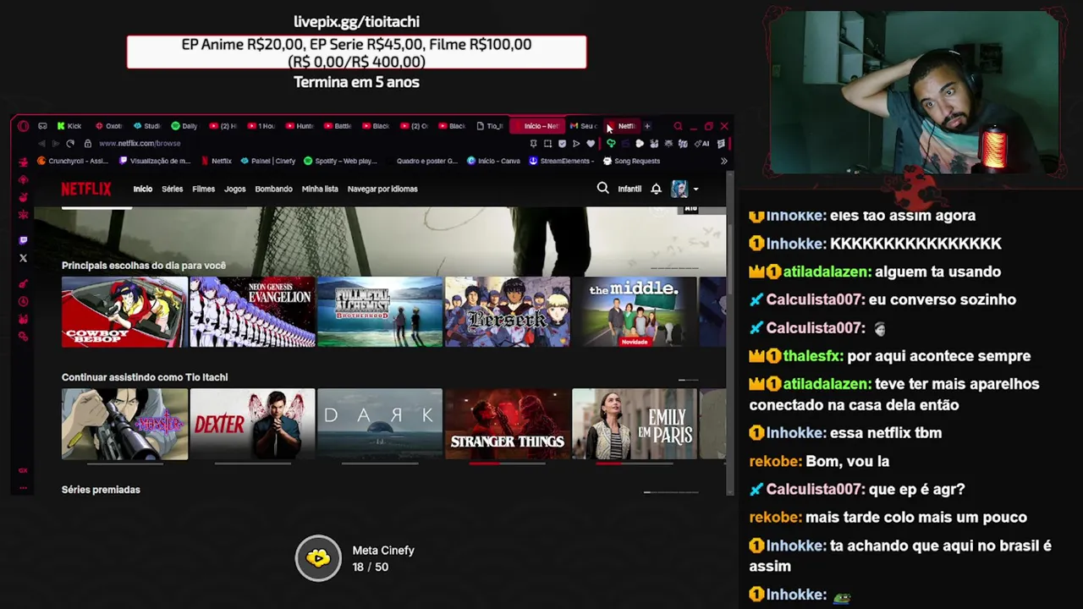This screenshot has width=1083, height=609.
Task: Open the Cowboy Bebop thumbnail
Action: (124, 312)
